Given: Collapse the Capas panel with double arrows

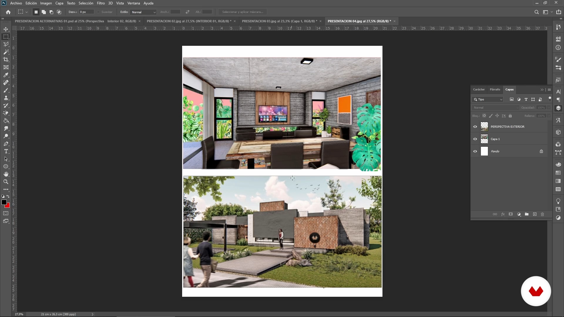Looking at the screenshot, I should point(542,90).
